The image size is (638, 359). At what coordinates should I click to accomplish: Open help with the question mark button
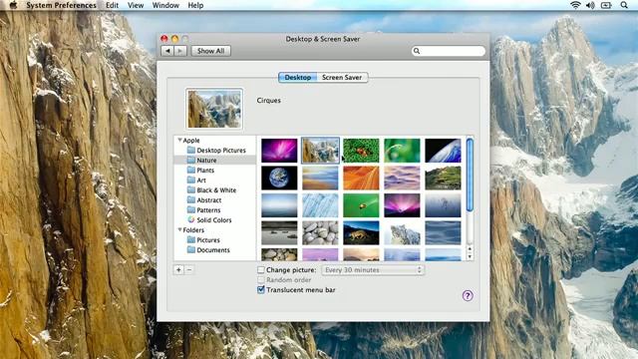click(x=468, y=295)
